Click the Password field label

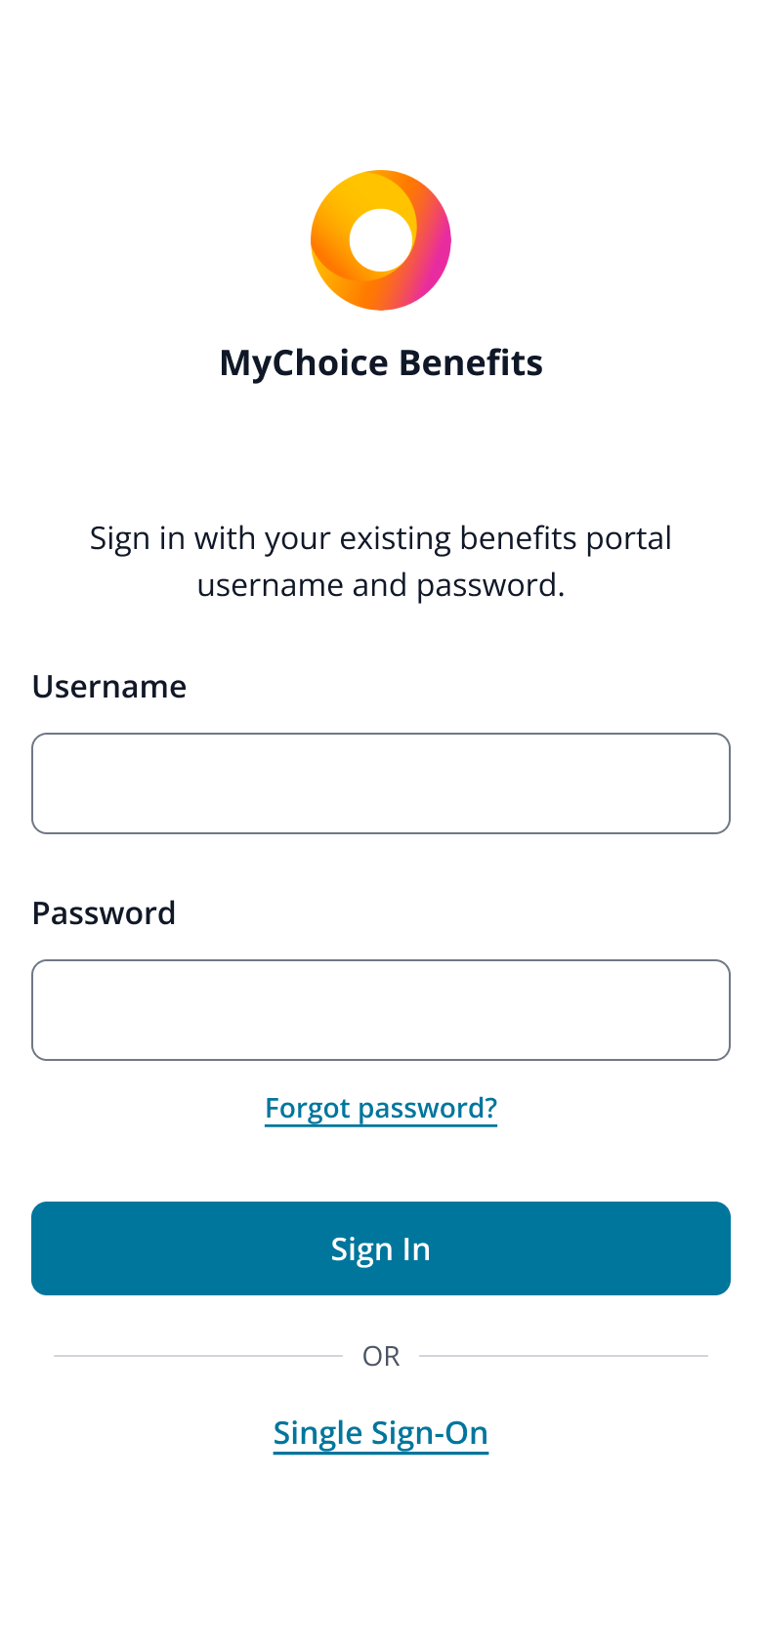104,913
